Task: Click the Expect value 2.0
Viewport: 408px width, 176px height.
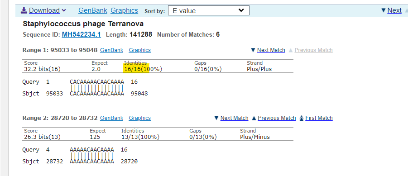Action: tap(96, 69)
